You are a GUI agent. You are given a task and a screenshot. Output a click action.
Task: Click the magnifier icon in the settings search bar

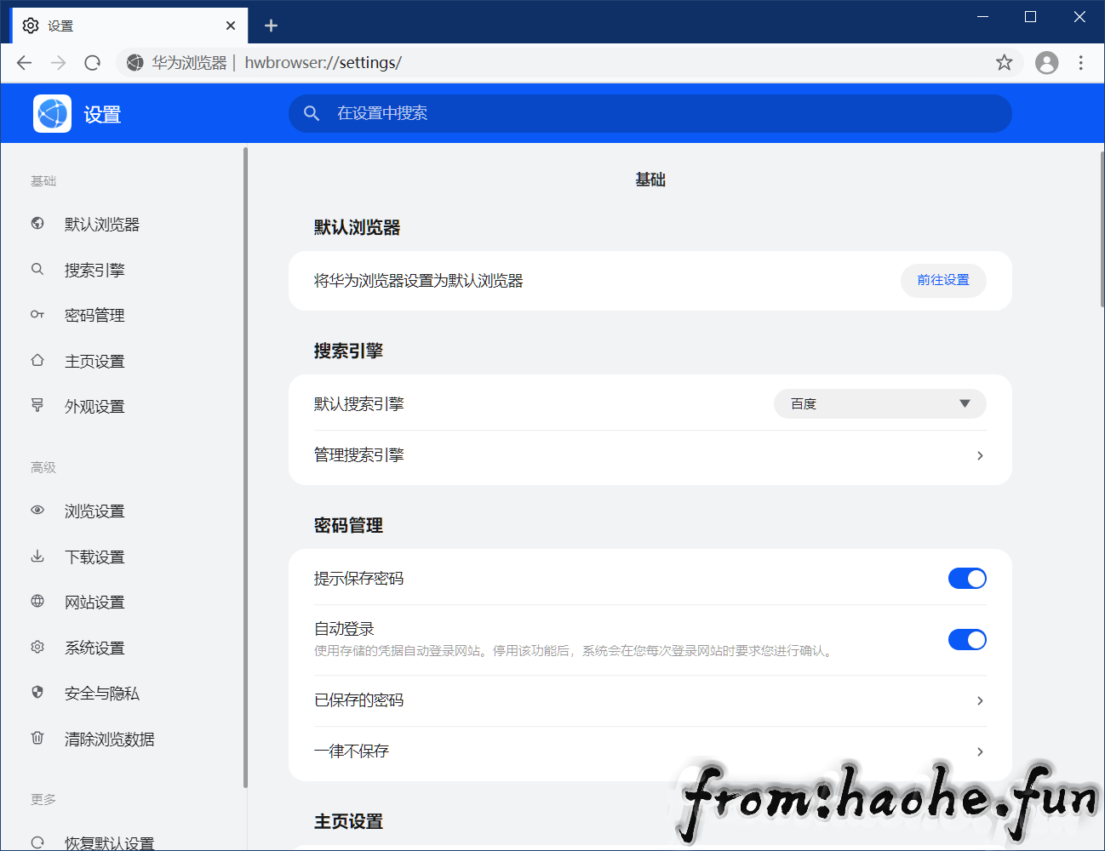pyautogui.click(x=312, y=113)
